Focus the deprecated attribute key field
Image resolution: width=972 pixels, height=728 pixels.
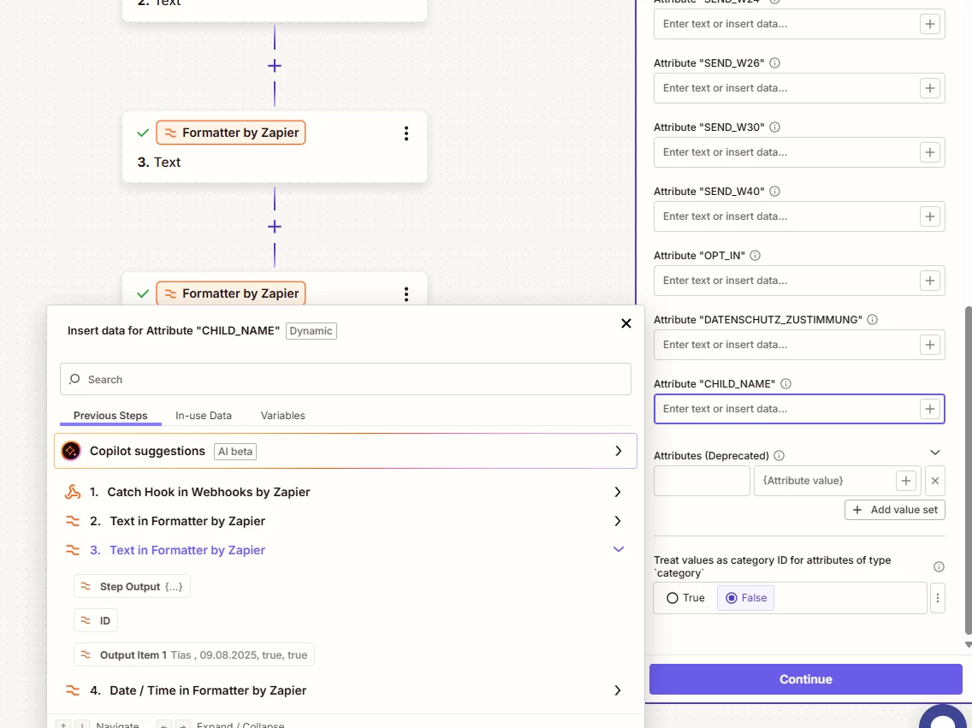(x=702, y=481)
